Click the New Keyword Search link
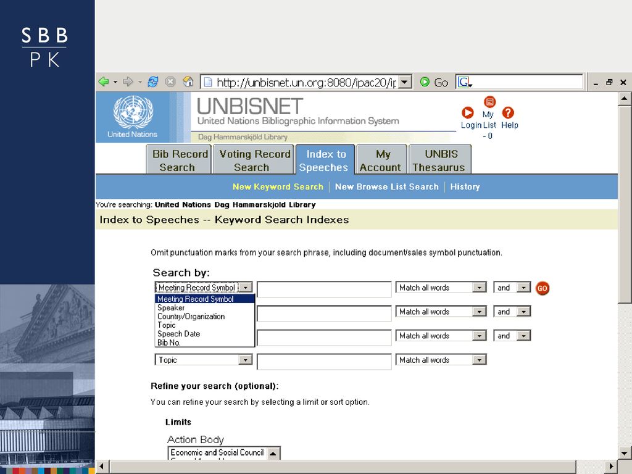Viewport: 632px width, 474px height. click(278, 186)
